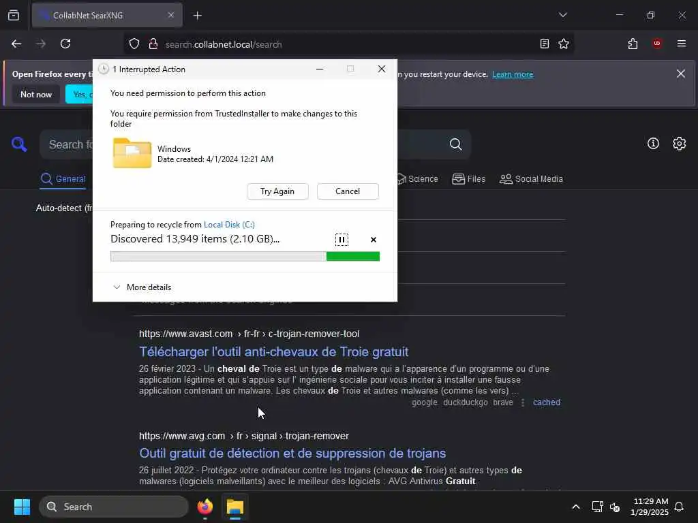The width and height of the screenshot is (698, 523).
Task: Open the AVG trojan detection result title
Action: (292, 453)
